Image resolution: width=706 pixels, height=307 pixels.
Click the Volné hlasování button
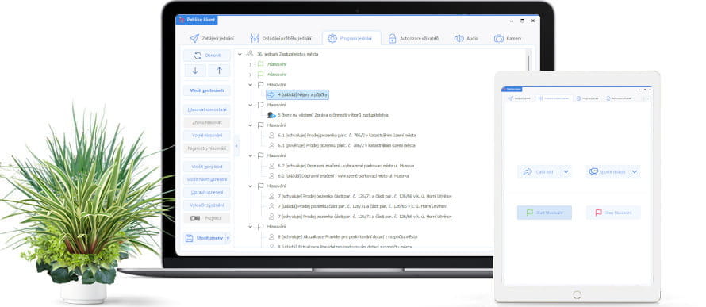point(207,136)
